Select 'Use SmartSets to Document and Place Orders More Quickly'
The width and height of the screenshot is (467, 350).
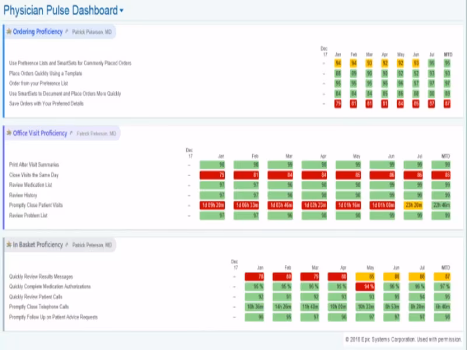coord(65,93)
